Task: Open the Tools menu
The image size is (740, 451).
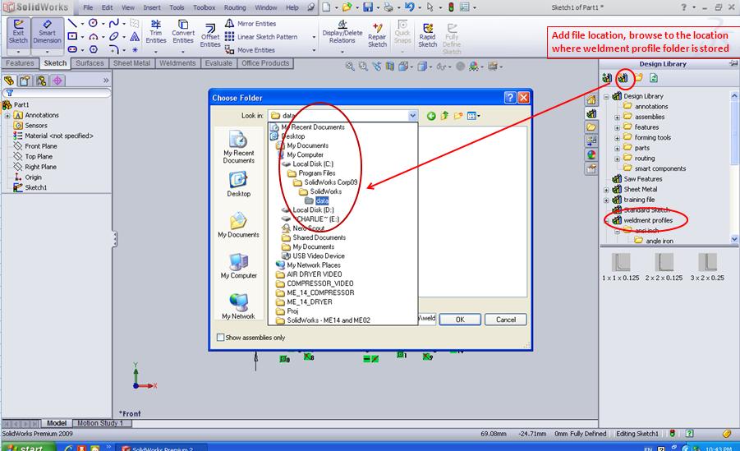Action: (177, 7)
